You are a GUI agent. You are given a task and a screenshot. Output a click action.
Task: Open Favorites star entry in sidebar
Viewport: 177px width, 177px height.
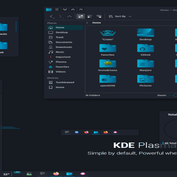click(65, 67)
